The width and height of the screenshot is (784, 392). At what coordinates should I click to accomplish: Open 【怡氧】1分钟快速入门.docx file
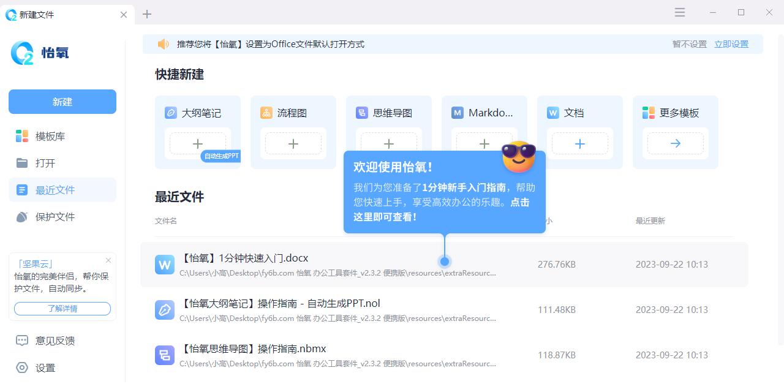point(245,258)
